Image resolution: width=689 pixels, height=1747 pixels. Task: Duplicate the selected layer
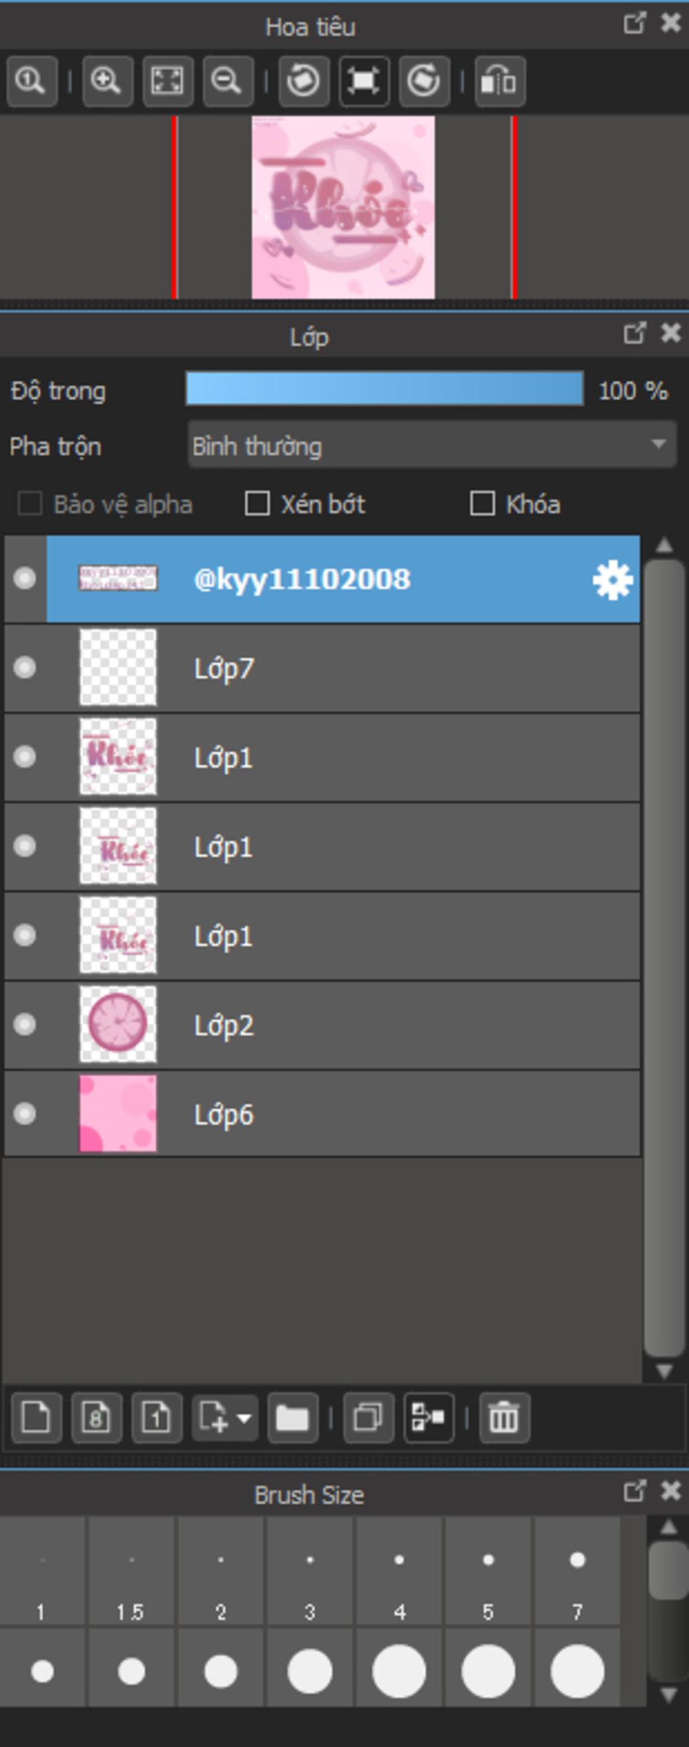(369, 1417)
